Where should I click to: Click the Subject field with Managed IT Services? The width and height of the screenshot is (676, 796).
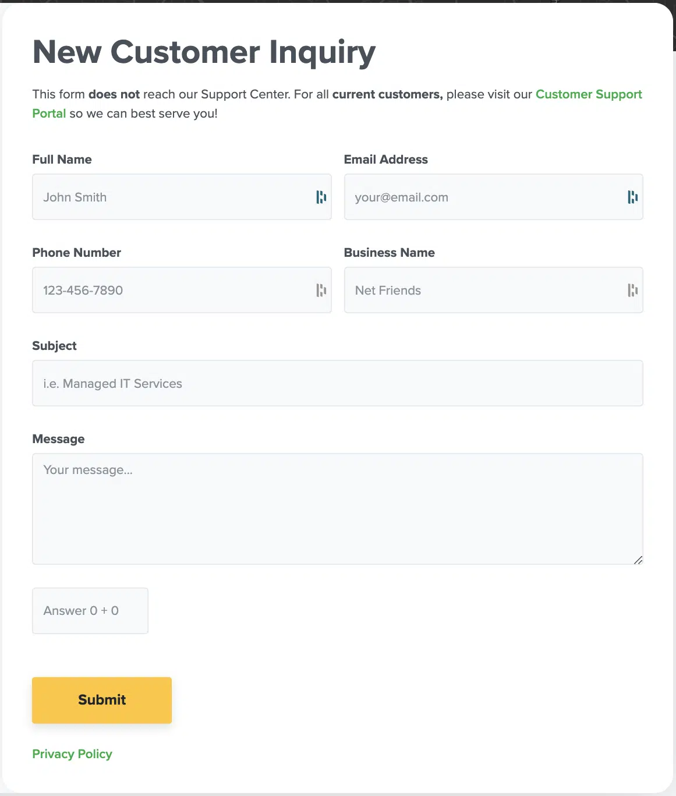tap(338, 383)
